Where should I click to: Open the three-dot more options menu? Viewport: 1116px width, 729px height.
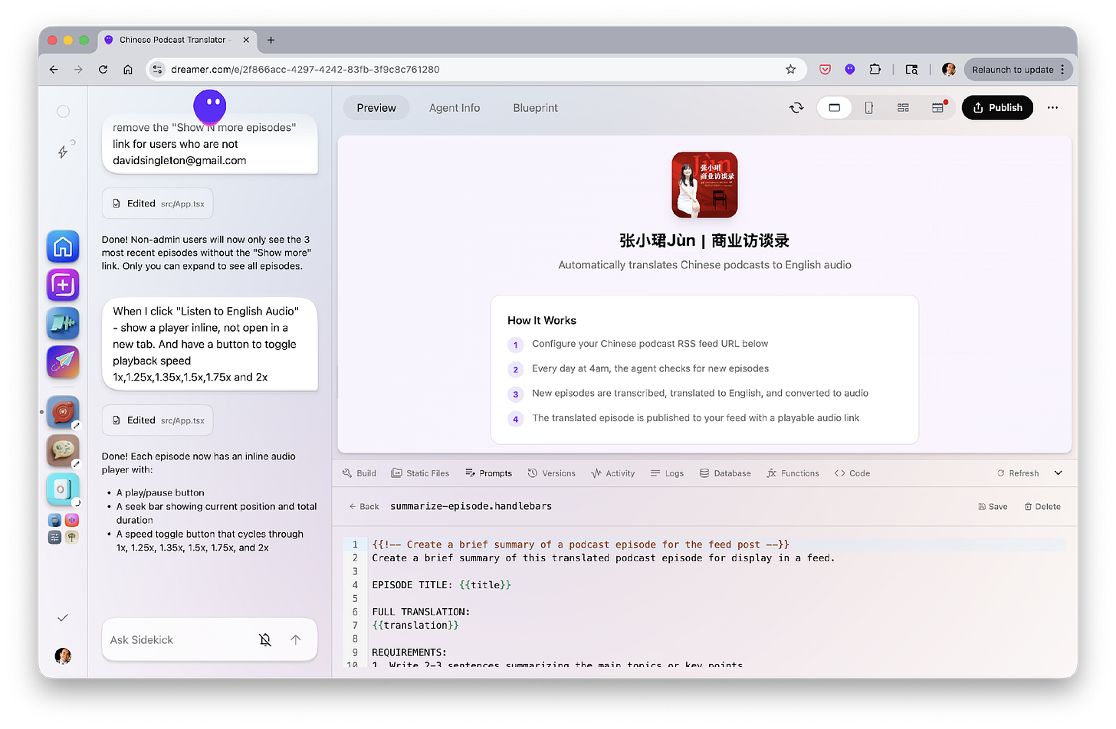[1052, 108]
